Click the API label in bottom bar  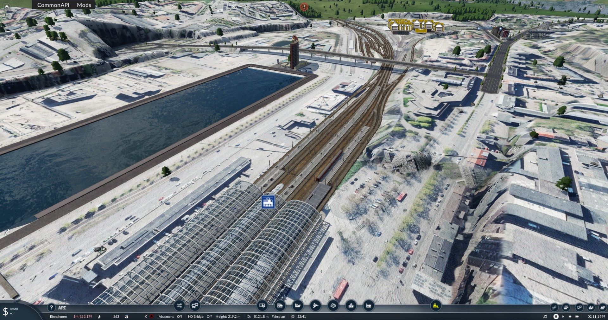coord(62,308)
